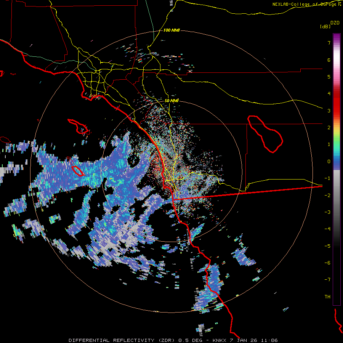Screen dimensions: 343x343
Task: Click the '-6' value on the color scale
Action: [327, 263]
